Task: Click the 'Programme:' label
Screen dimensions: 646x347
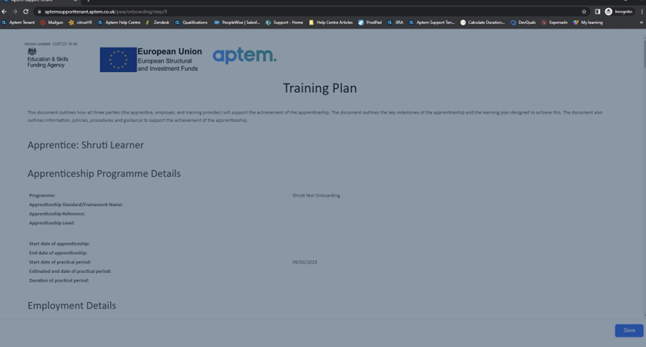Action: coord(42,195)
